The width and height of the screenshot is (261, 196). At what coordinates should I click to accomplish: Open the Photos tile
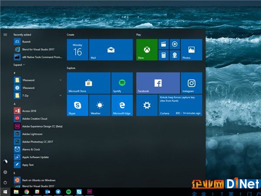pyautogui.click(x=191, y=50)
